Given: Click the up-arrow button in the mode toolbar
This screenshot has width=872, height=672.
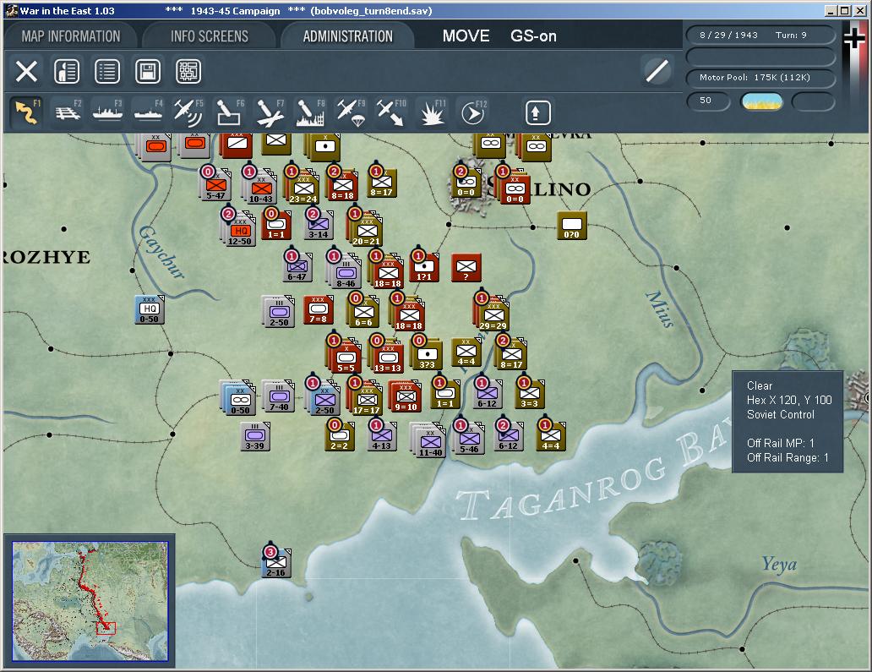Looking at the screenshot, I should click(x=537, y=113).
